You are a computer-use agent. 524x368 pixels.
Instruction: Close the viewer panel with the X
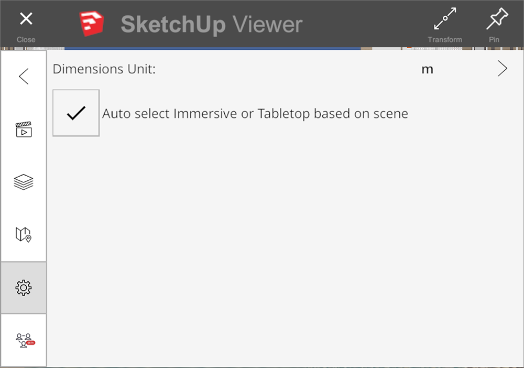[26, 19]
